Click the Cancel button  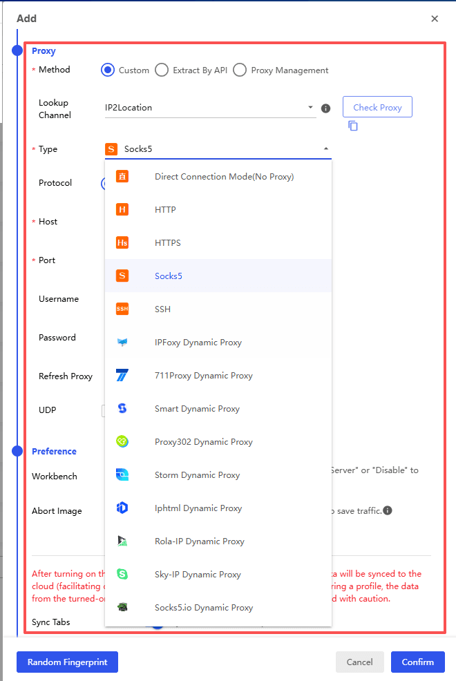[x=359, y=662]
